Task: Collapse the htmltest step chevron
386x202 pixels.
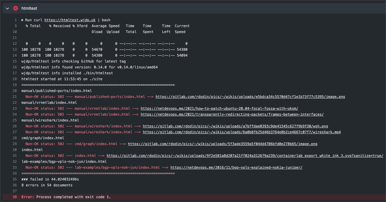Action: point(7,8)
